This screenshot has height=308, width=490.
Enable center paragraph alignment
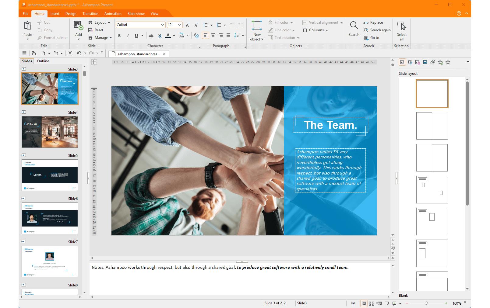(x=213, y=36)
